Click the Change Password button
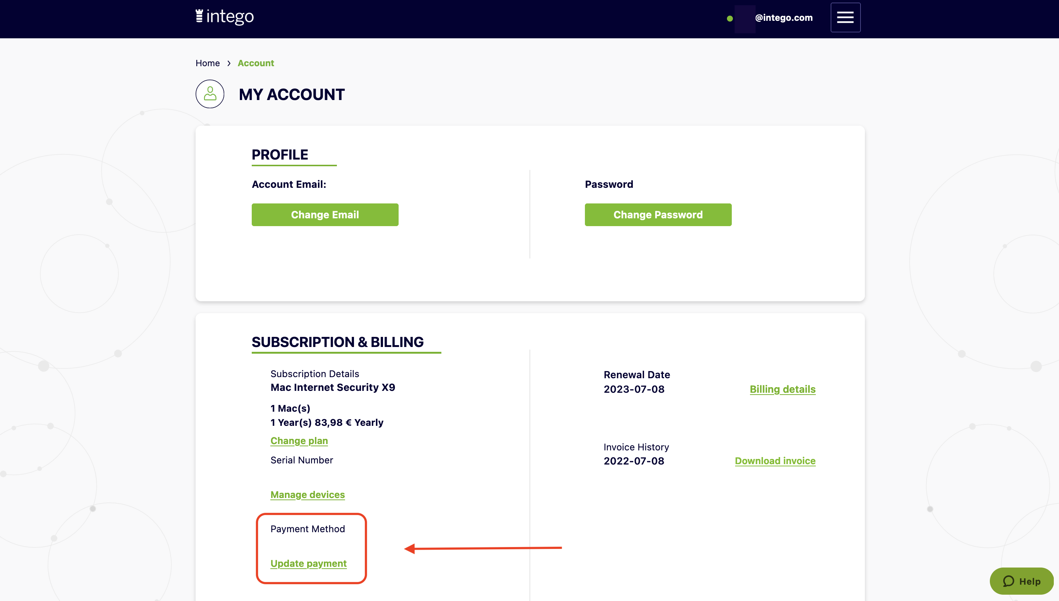This screenshot has height=601, width=1059. pyautogui.click(x=658, y=215)
